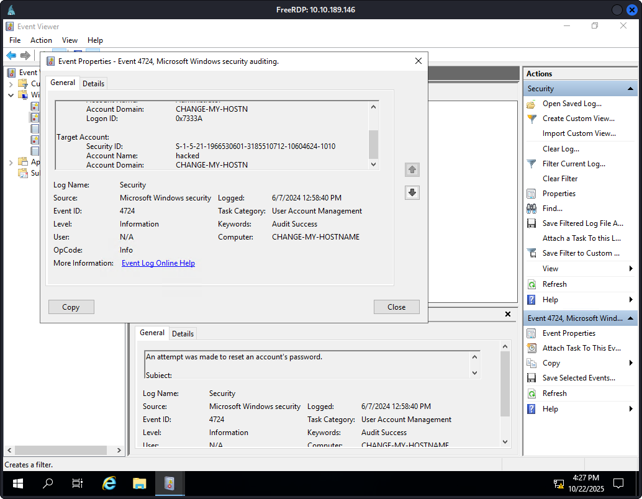
Task: Click the next event down-arrow button
Action: point(412,192)
